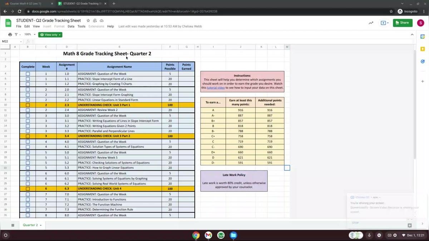Tick the checkbox for Understanding Check Unit 4
429x241 pixels.
pos(28,189)
